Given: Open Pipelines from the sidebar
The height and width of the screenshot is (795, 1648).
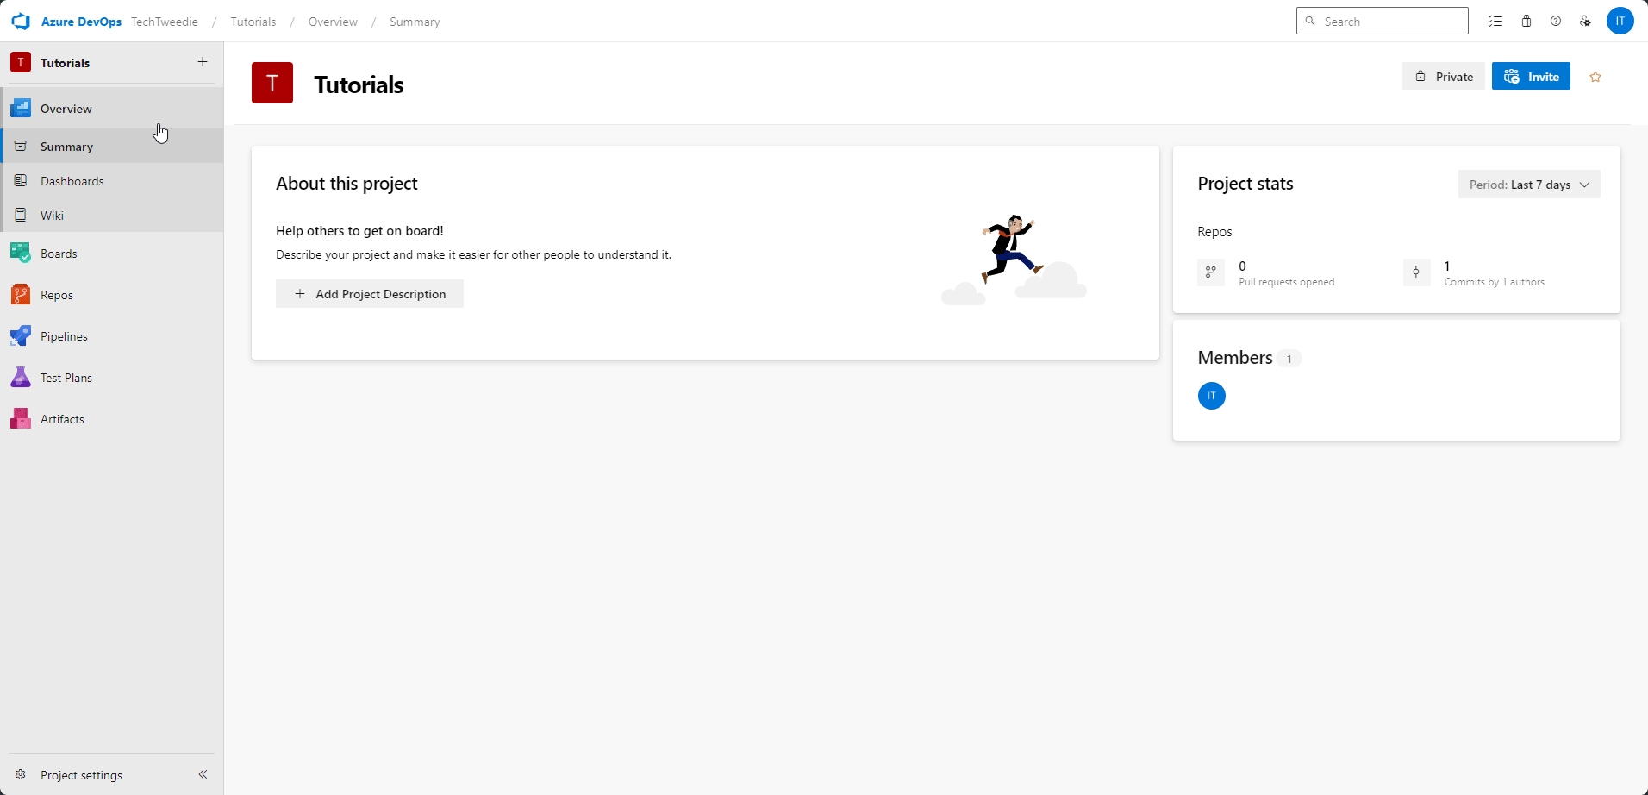Looking at the screenshot, I should click(x=65, y=335).
